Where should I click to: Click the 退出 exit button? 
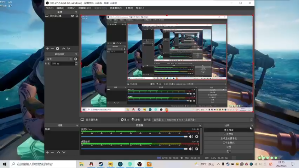229,152
